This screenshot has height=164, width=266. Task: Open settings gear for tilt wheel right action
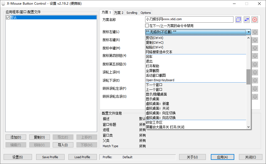(x=254, y=96)
